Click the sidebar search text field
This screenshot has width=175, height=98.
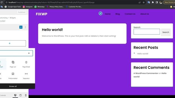click(x=147, y=32)
